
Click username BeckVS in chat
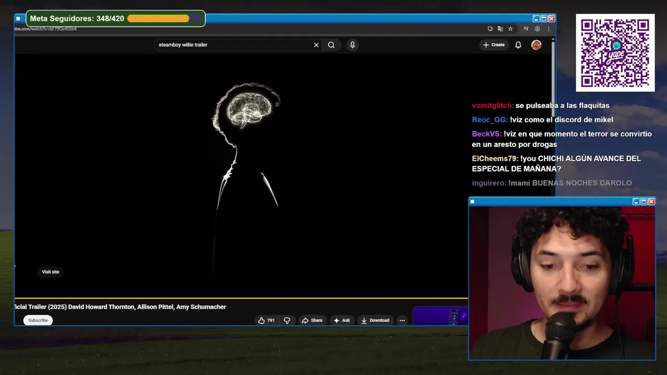[x=487, y=134]
